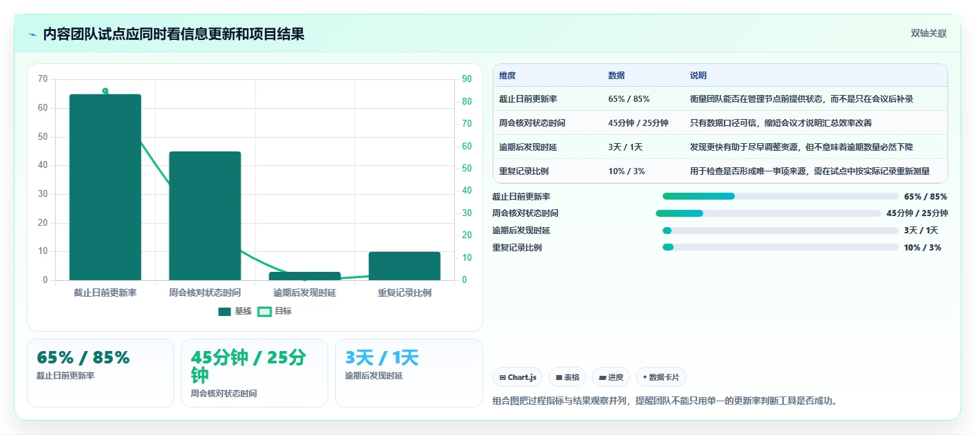Viewport: 975px width, 435px height.
Task: Click the description starting 衡量团队能否
Action: pyautogui.click(x=802, y=99)
